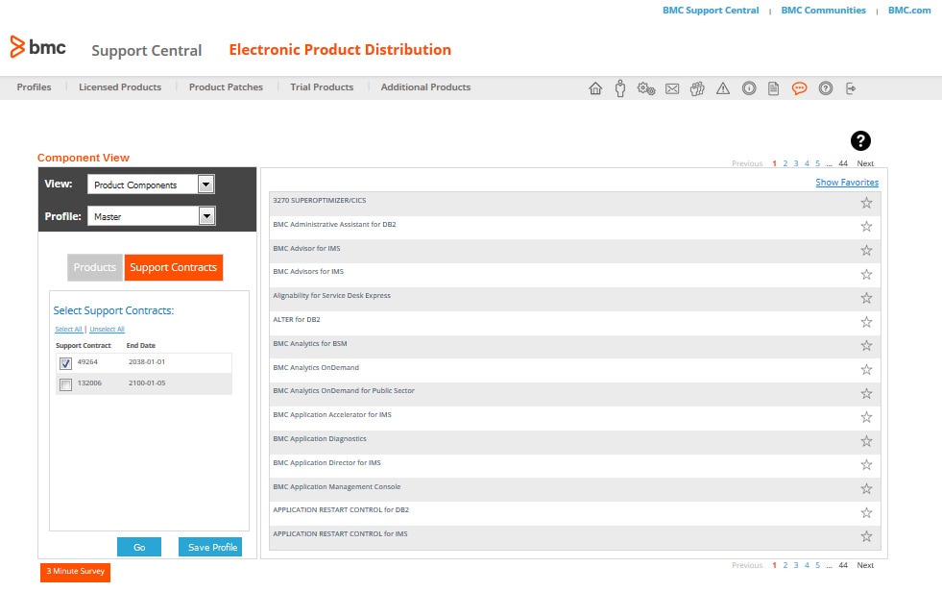Screen dimensions: 942x592
Task: Click the orange chat bubble icon
Action: pyautogui.click(x=799, y=88)
